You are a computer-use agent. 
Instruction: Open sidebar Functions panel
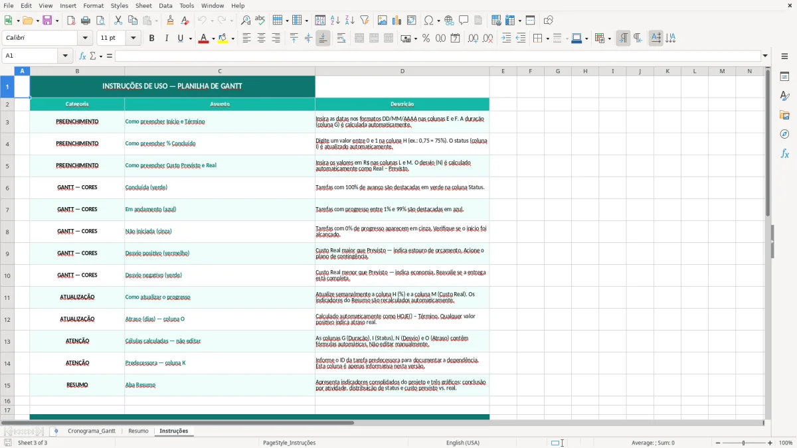click(x=784, y=153)
